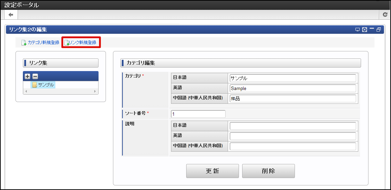Click the ソート番号 label
Viewport: 391px width, 190px height.
click(135, 113)
